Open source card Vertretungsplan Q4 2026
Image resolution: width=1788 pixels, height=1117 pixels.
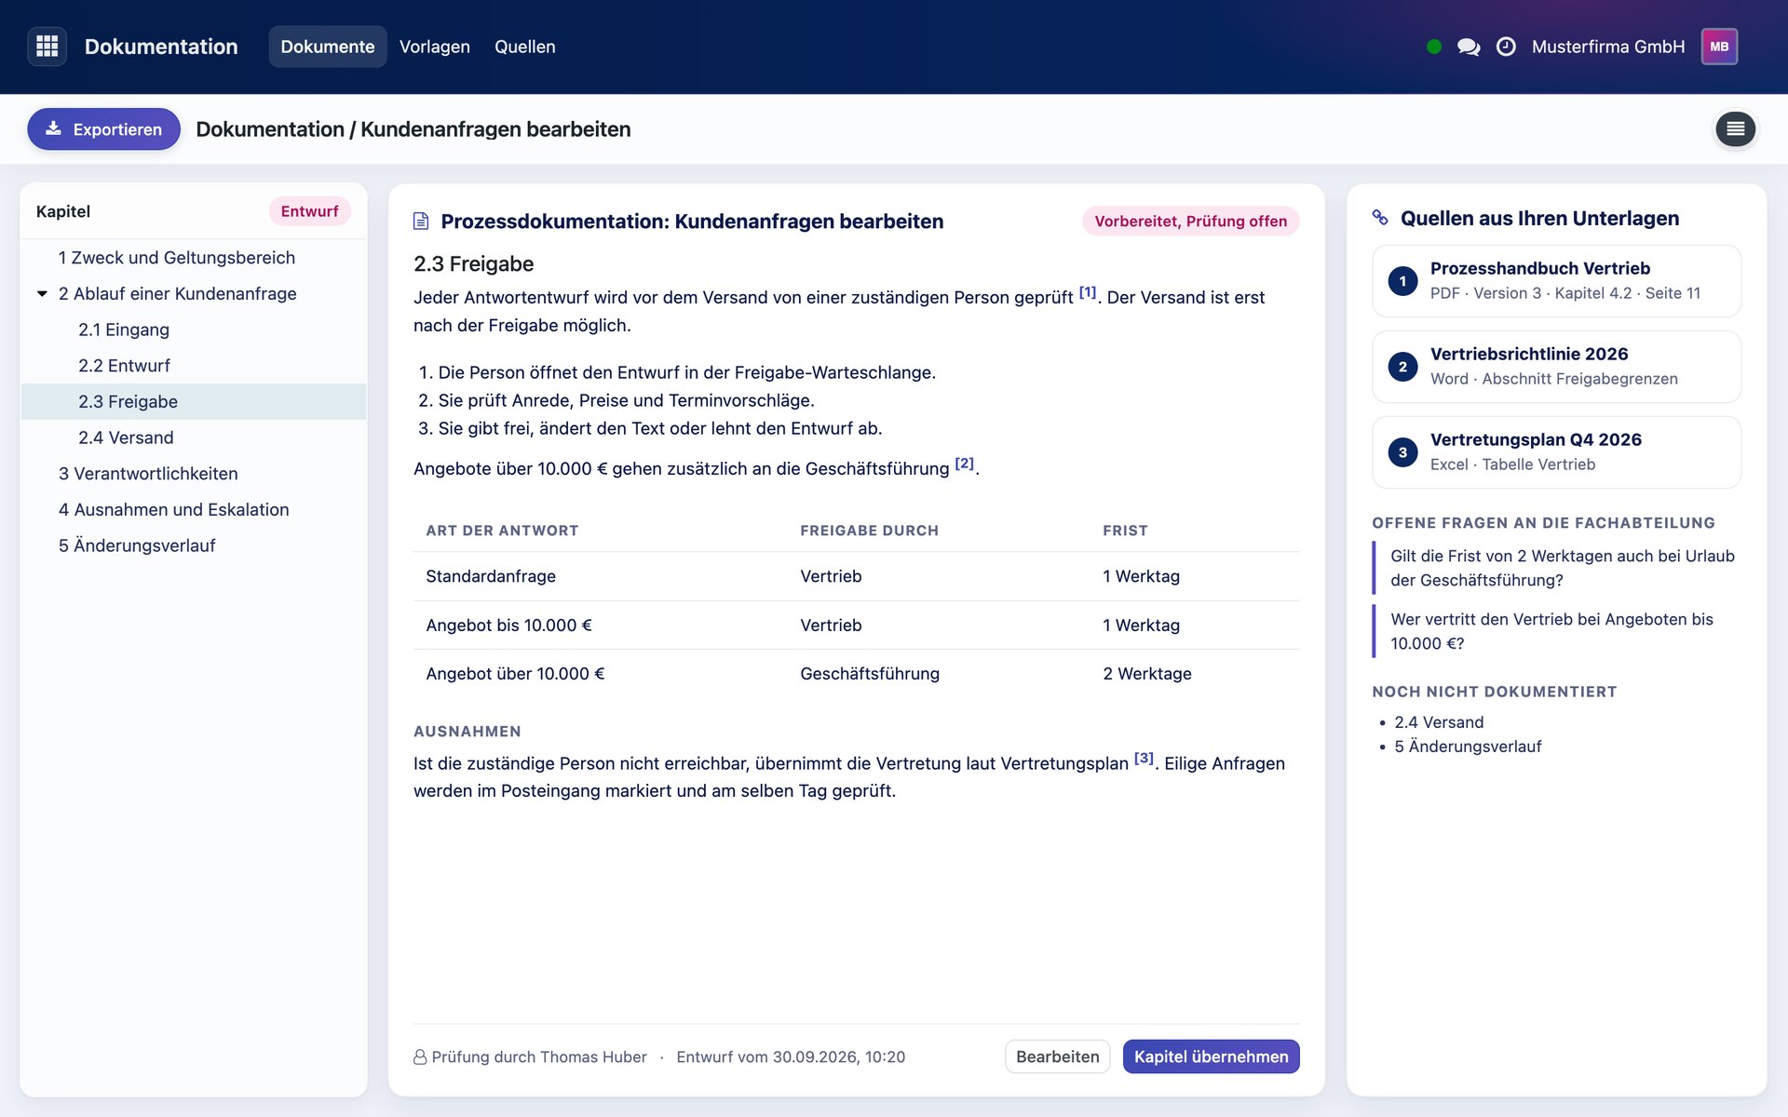[x=1556, y=452]
